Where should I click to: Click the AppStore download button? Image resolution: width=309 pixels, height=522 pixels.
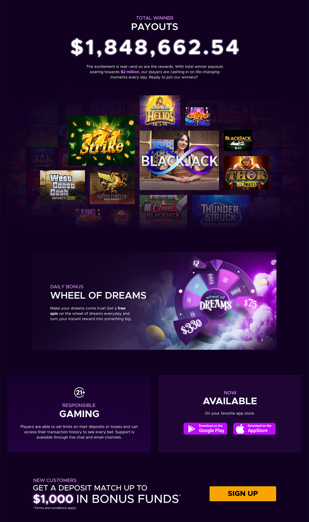pyautogui.click(x=254, y=429)
